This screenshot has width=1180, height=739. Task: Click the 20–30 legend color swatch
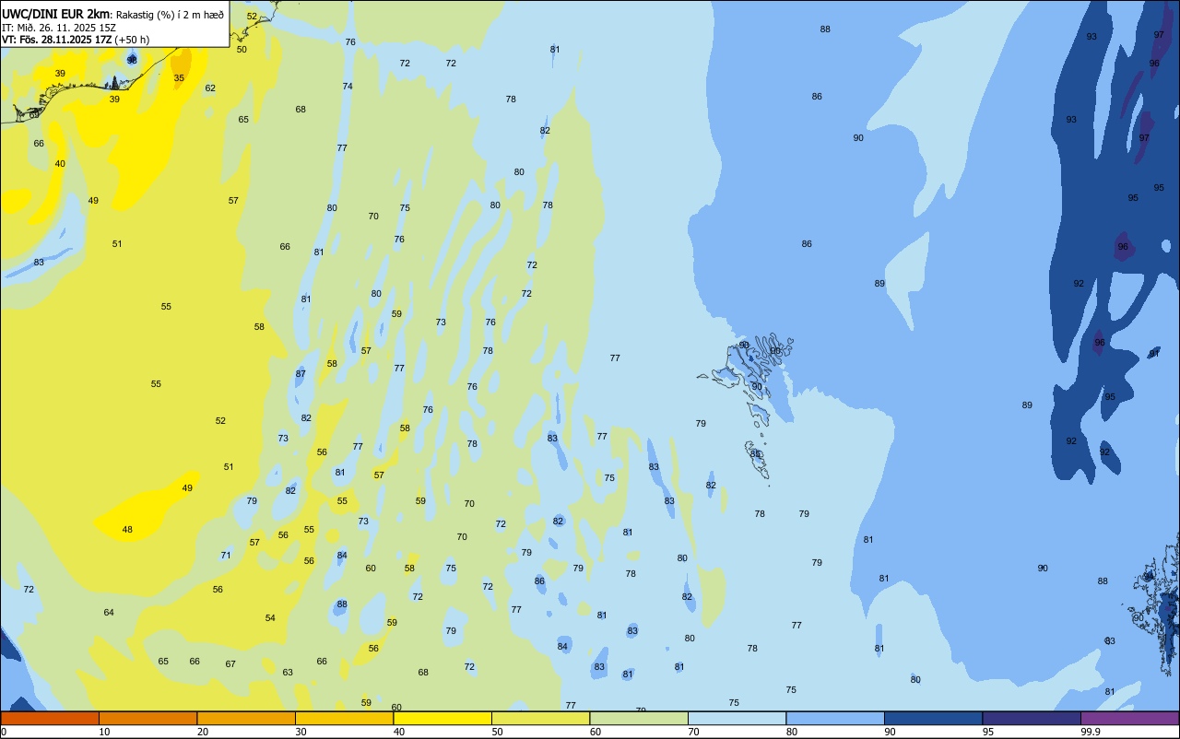coord(246,718)
